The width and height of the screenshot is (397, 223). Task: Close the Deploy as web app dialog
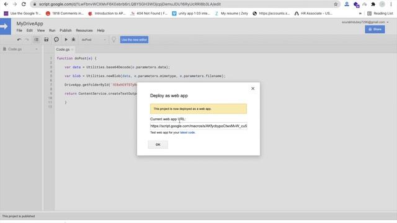252,89
